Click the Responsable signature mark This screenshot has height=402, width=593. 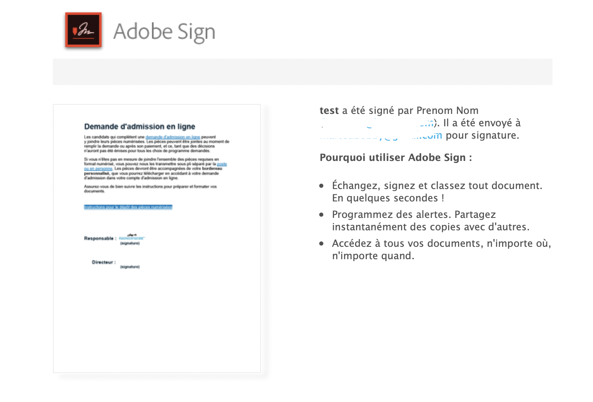click(132, 237)
